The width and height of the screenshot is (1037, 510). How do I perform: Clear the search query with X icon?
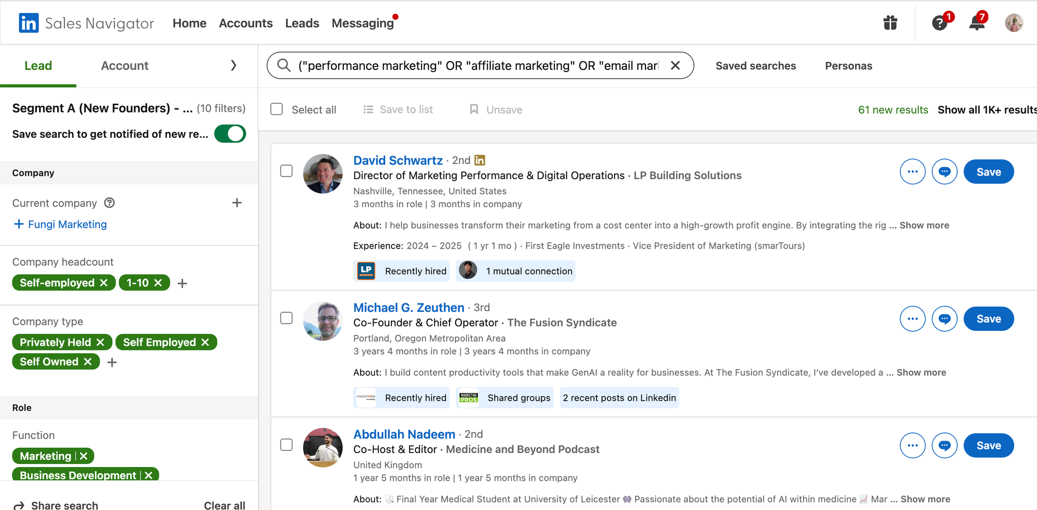coord(675,66)
